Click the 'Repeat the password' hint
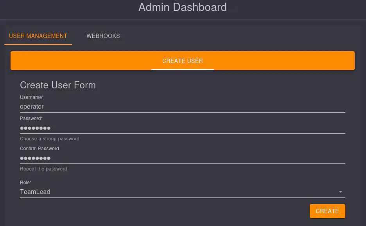This screenshot has height=226, width=366. (43, 169)
